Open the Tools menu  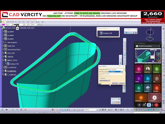(x=32, y=22)
